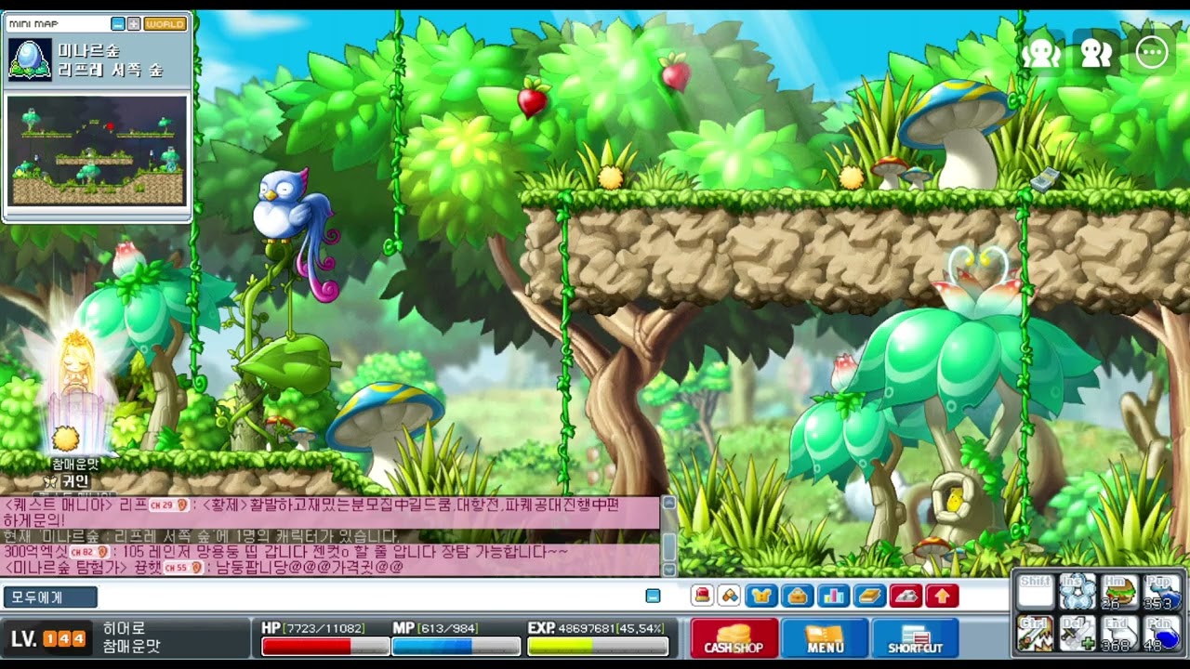This screenshot has width=1190, height=669.
Task: Expand the mini map with plus button
Action: [x=134, y=24]
